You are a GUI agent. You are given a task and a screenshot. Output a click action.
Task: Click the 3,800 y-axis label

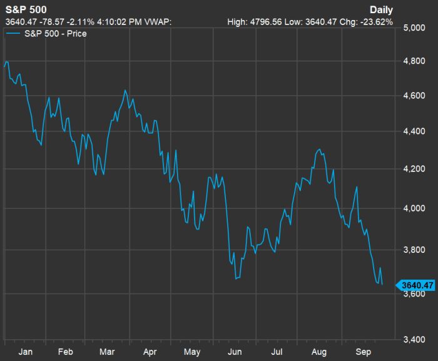[414, 250]
